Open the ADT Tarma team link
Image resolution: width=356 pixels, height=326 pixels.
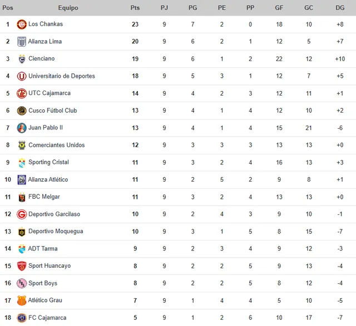point(43,249)
